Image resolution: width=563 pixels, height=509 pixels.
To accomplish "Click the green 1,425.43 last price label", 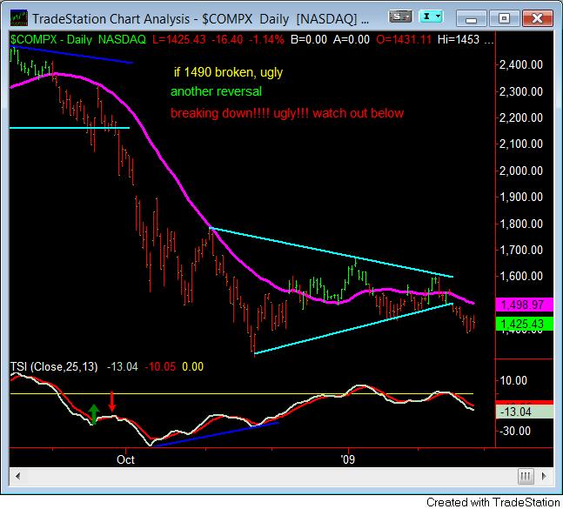I will tap(524, 325).
